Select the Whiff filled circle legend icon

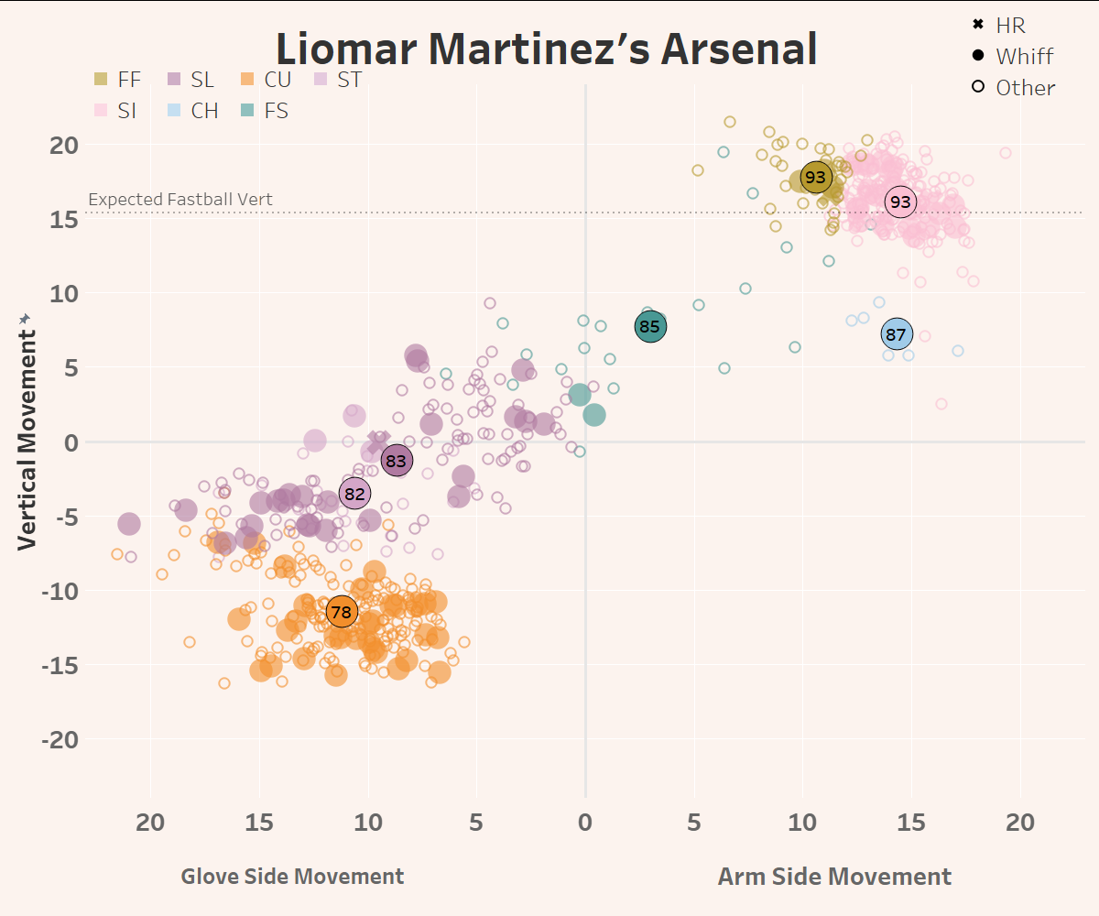point(978,56)
